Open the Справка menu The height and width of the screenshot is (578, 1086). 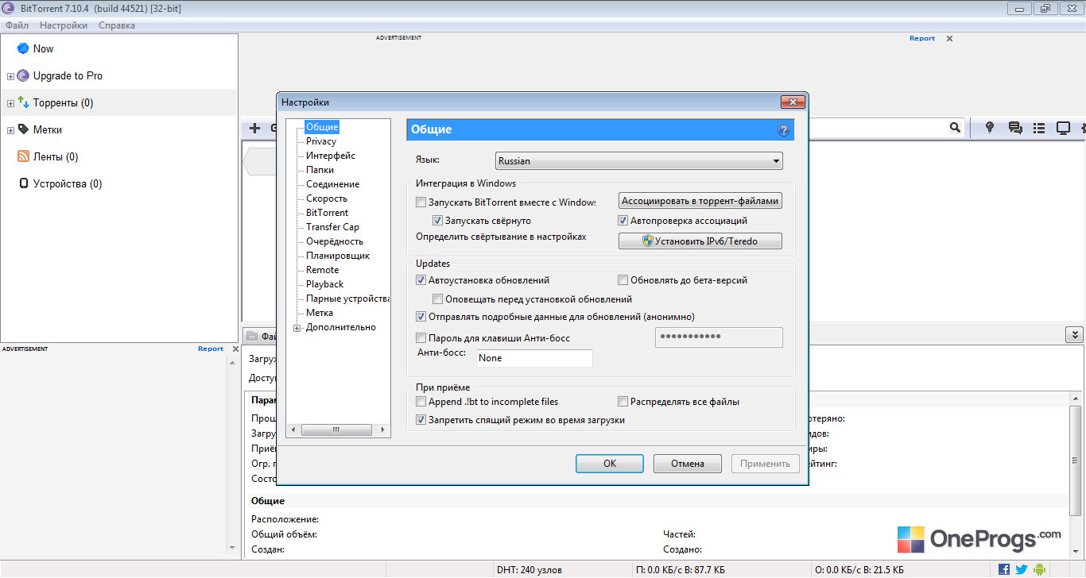(x=117, y=25)
